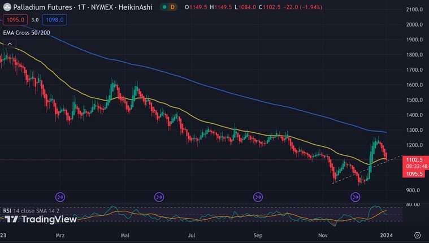429x243 pixels.
Task: Click the Palladium Futures symbol icon
Action: [7, 7]
